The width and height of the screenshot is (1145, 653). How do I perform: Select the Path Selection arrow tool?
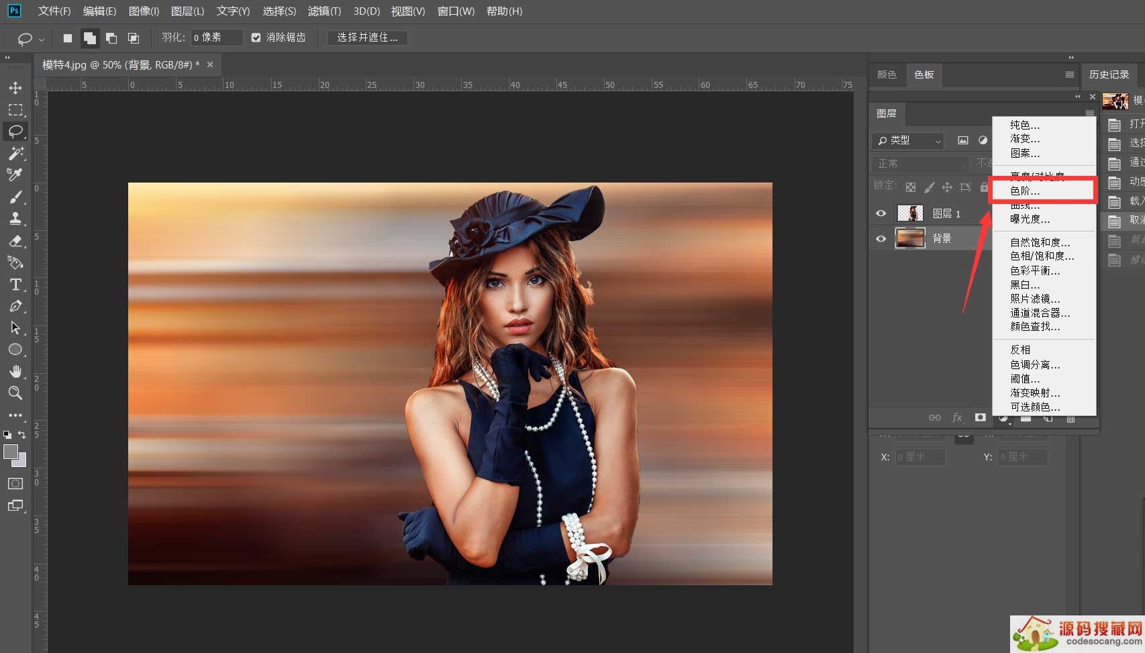(x=15, y=328)
